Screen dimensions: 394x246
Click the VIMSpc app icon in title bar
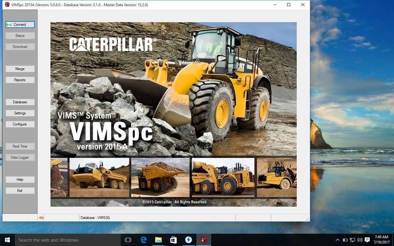pyautogui.click(x=7, y=5)
